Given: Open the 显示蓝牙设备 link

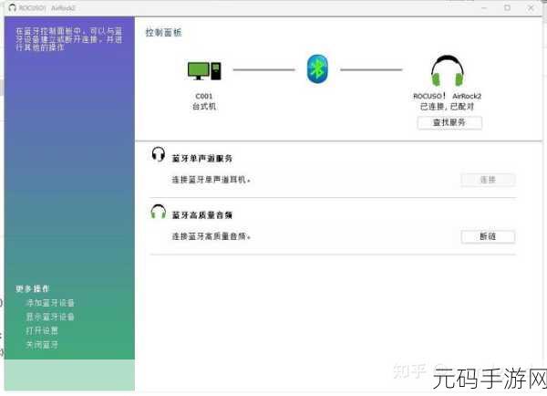Looking at the screenshot, I should click(50, 317).
